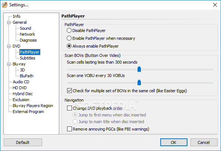Enable Change DVD playback order checkbox
The height and width of the screenshot is (151, 221).
click(x=69, y=108)
